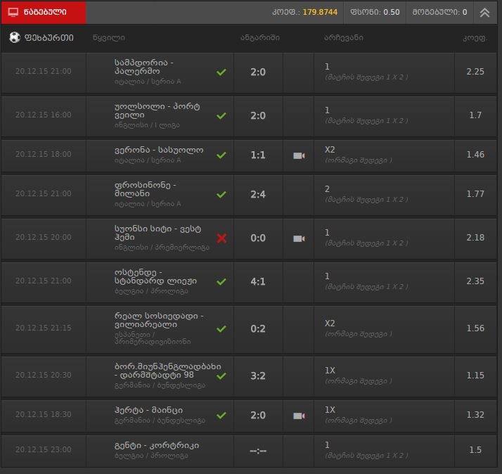Click odds 1.15 for ბორ.მიუნჰენგლადბახი
Viewport: 502px width, 474px height.
click(x=475, y=375)
